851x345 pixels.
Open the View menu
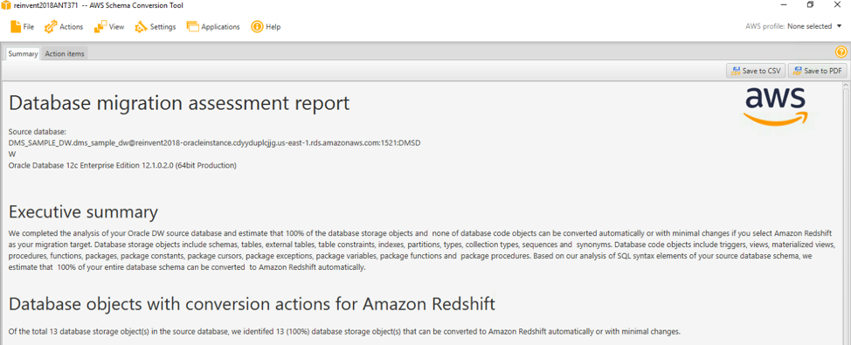109,26
